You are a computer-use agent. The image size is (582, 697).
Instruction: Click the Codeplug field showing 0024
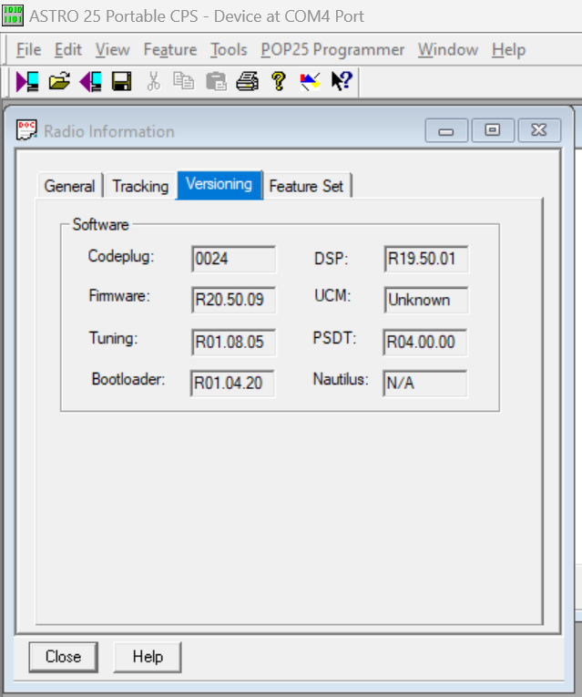point(234,259)
